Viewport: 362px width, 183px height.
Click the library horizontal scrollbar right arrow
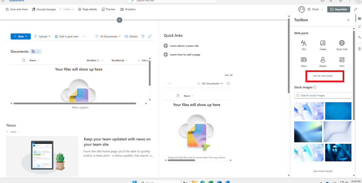click(x=146, y=104)
